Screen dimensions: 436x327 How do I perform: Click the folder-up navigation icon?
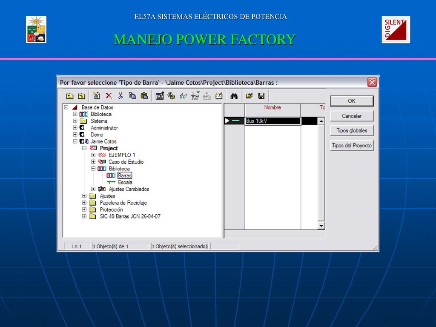tap(69, 96)
